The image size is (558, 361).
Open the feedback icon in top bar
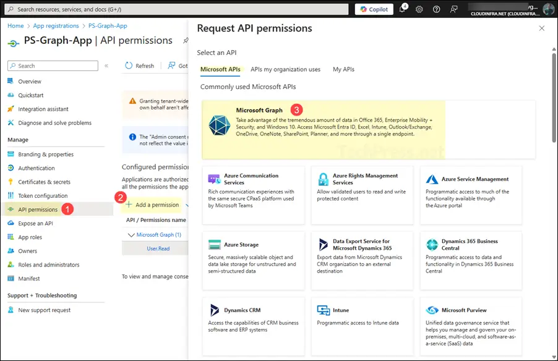(453, 9)
